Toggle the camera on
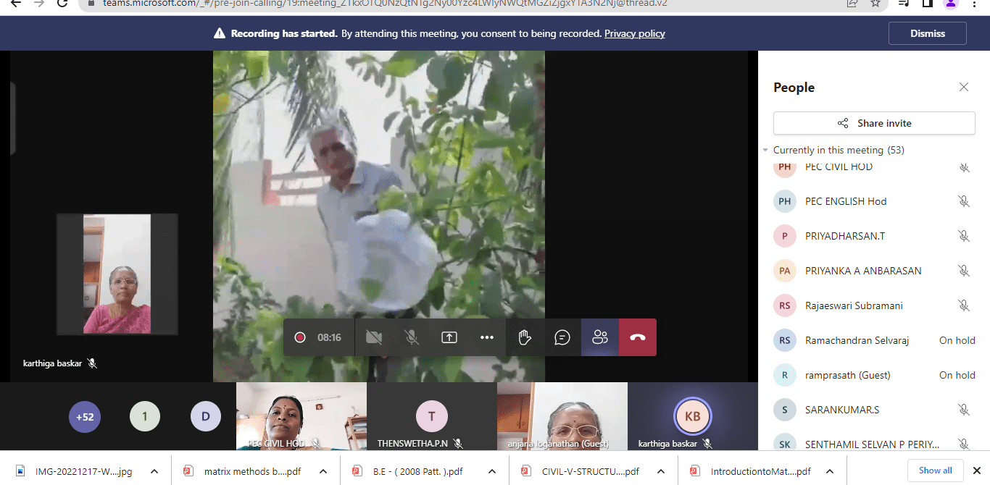Image resolution: width=990 pixels, height=485 pixels. pos(374,337)
